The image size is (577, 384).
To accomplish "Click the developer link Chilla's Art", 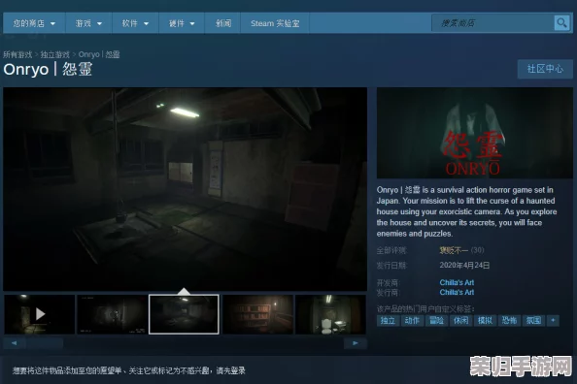I will point(457,282).
